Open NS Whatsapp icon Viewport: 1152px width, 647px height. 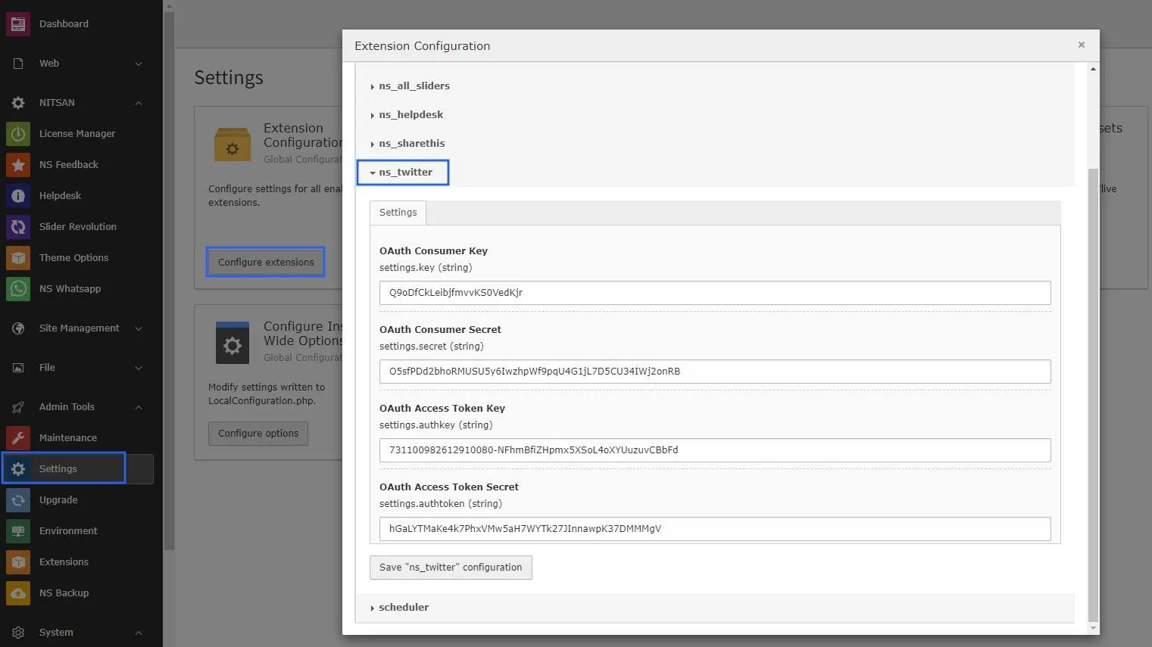(18, 288)
